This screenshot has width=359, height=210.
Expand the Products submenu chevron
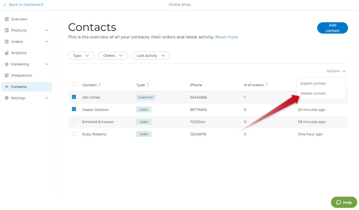pos(47,30)
